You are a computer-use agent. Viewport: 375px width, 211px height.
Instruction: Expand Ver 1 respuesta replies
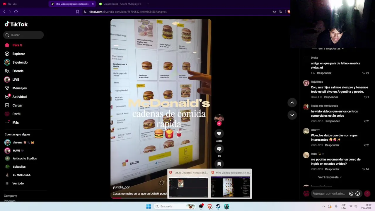(330, 177)
